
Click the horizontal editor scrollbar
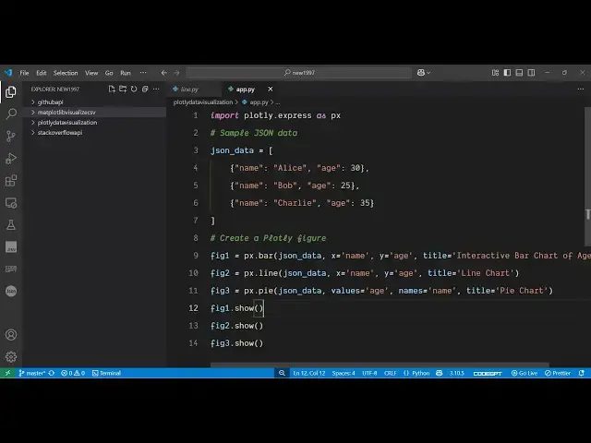[380, 365]
